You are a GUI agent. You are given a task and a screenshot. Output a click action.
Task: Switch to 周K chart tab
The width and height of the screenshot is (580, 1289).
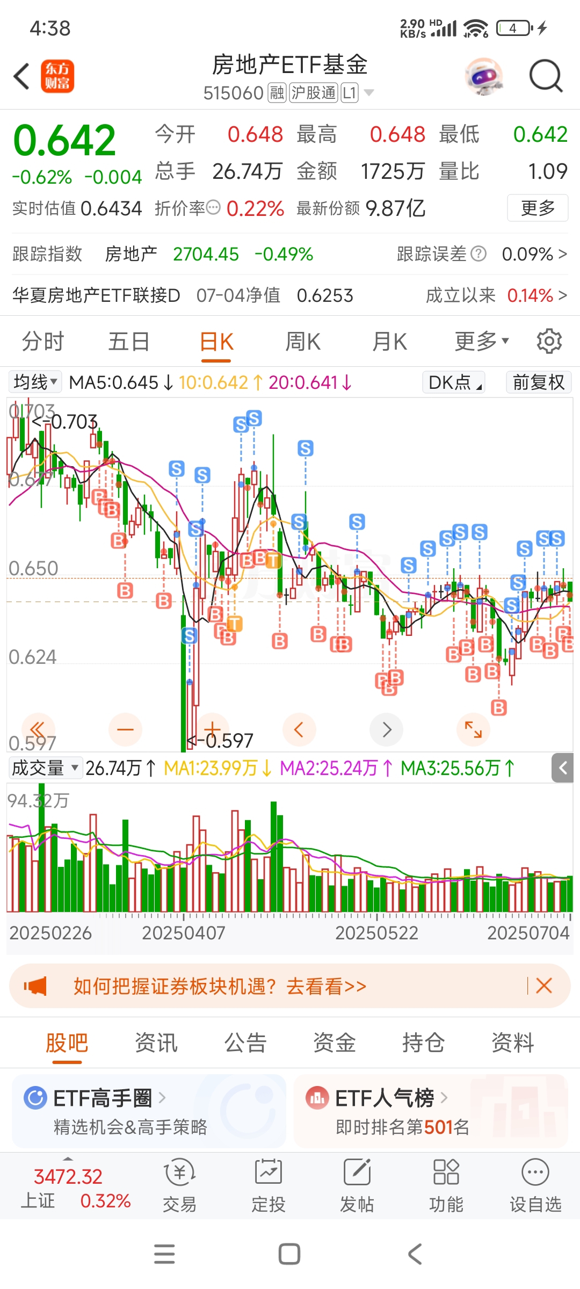[303, 341]
